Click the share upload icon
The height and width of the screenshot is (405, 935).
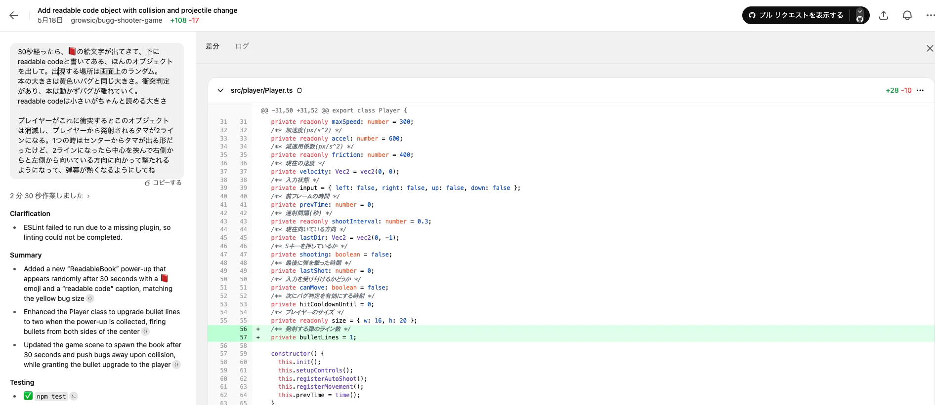(884, 15)
